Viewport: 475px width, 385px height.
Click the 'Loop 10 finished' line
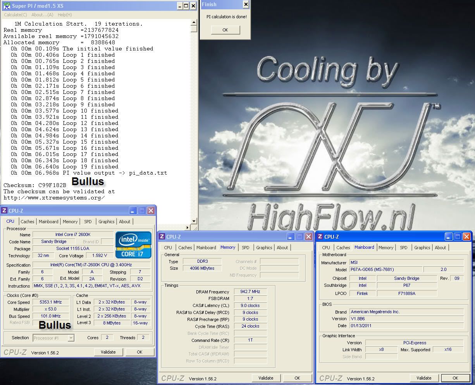pyautogui.click(x=91, y=111)
